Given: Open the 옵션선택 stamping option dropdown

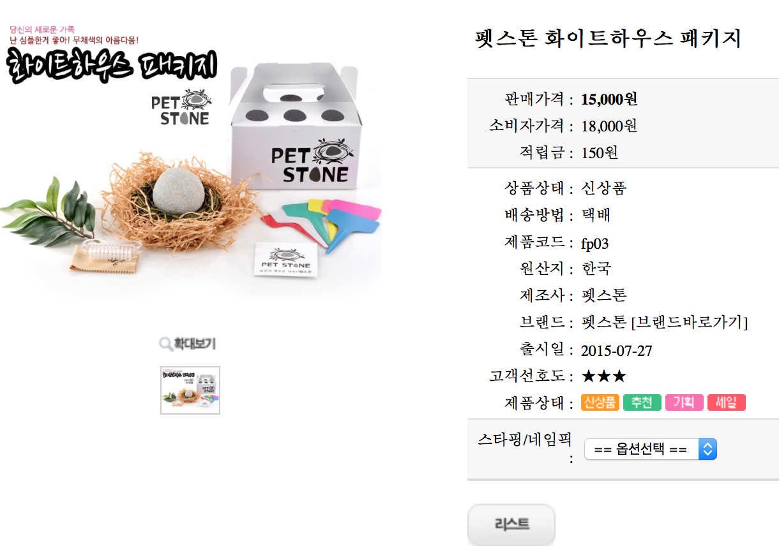Looking at the screenshot, I should coord(650,449).
